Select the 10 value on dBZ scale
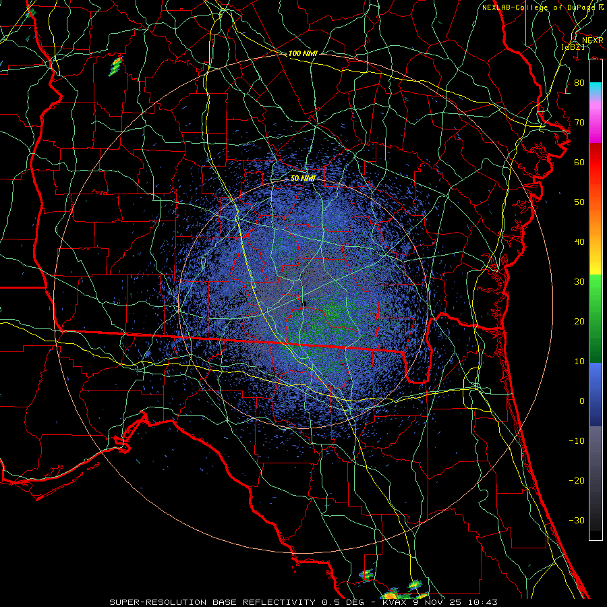The width and height of the screenshot is (607, 607). pyautogui.click(x=579, y=362)
